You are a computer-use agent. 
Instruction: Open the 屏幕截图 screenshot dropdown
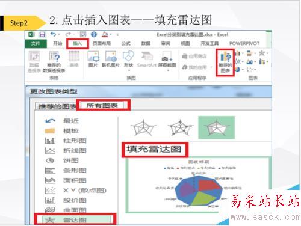point(167,61)
